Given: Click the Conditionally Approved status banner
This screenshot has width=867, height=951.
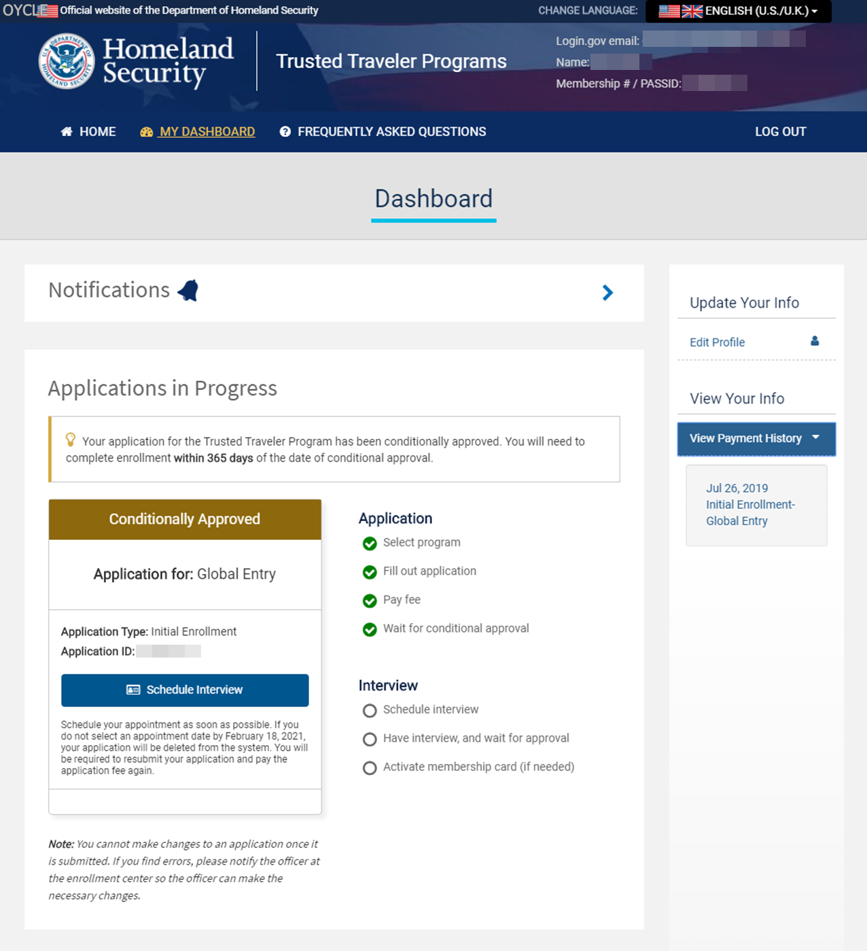Looking at the screenshot, I should point(185,520).
